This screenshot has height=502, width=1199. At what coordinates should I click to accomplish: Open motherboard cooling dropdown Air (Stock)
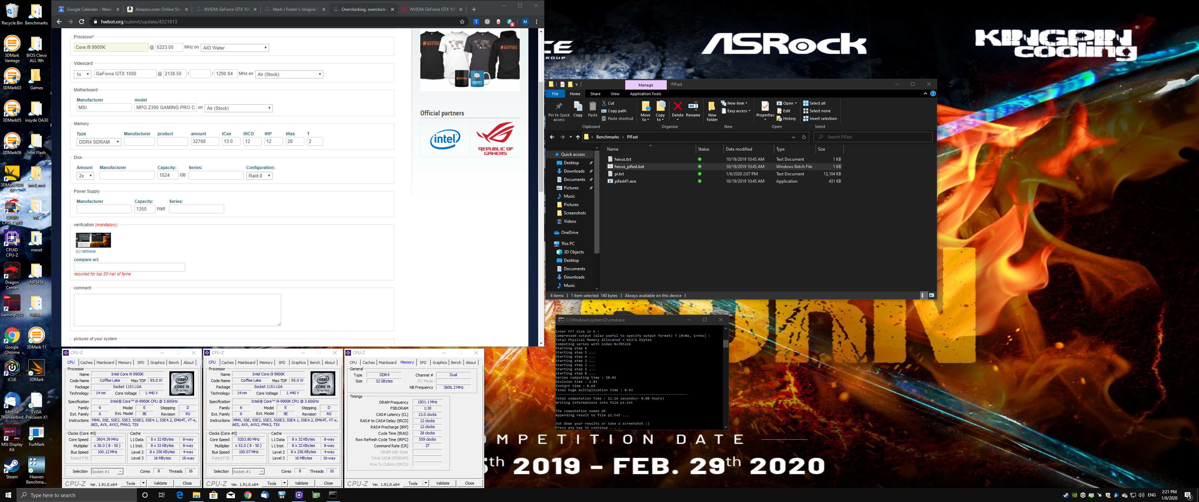pos(239,108)
